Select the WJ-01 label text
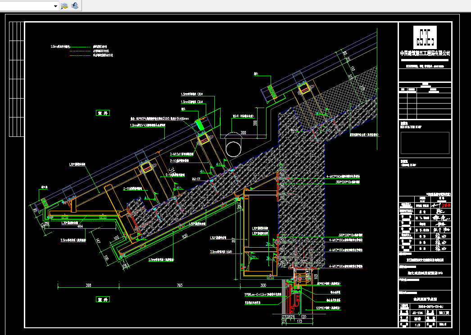This screenshot has width=471, height=335. click(x=196, y=179)
